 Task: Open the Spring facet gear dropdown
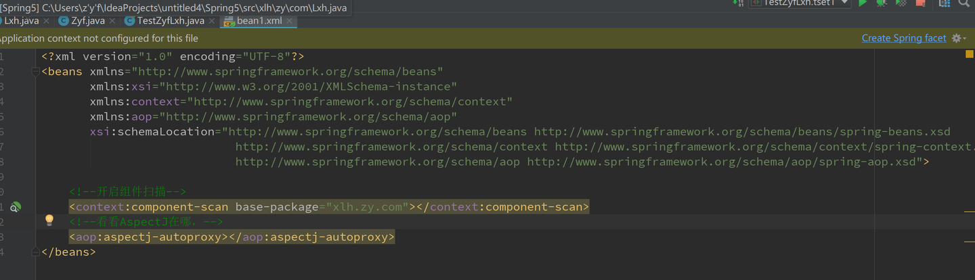pyautogui.click(x=959, y=39)
